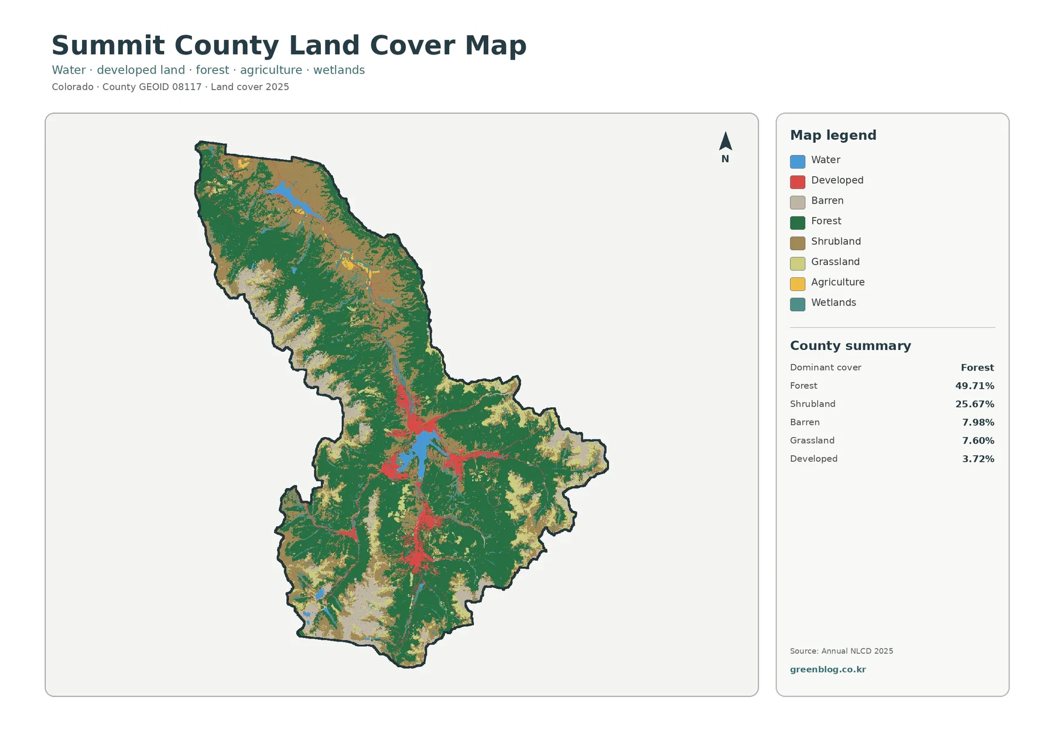Viewport: 1054px width, 745px height.
Task: Select the teal Wetlands legend swatch
Action: [x=798, y=304]
